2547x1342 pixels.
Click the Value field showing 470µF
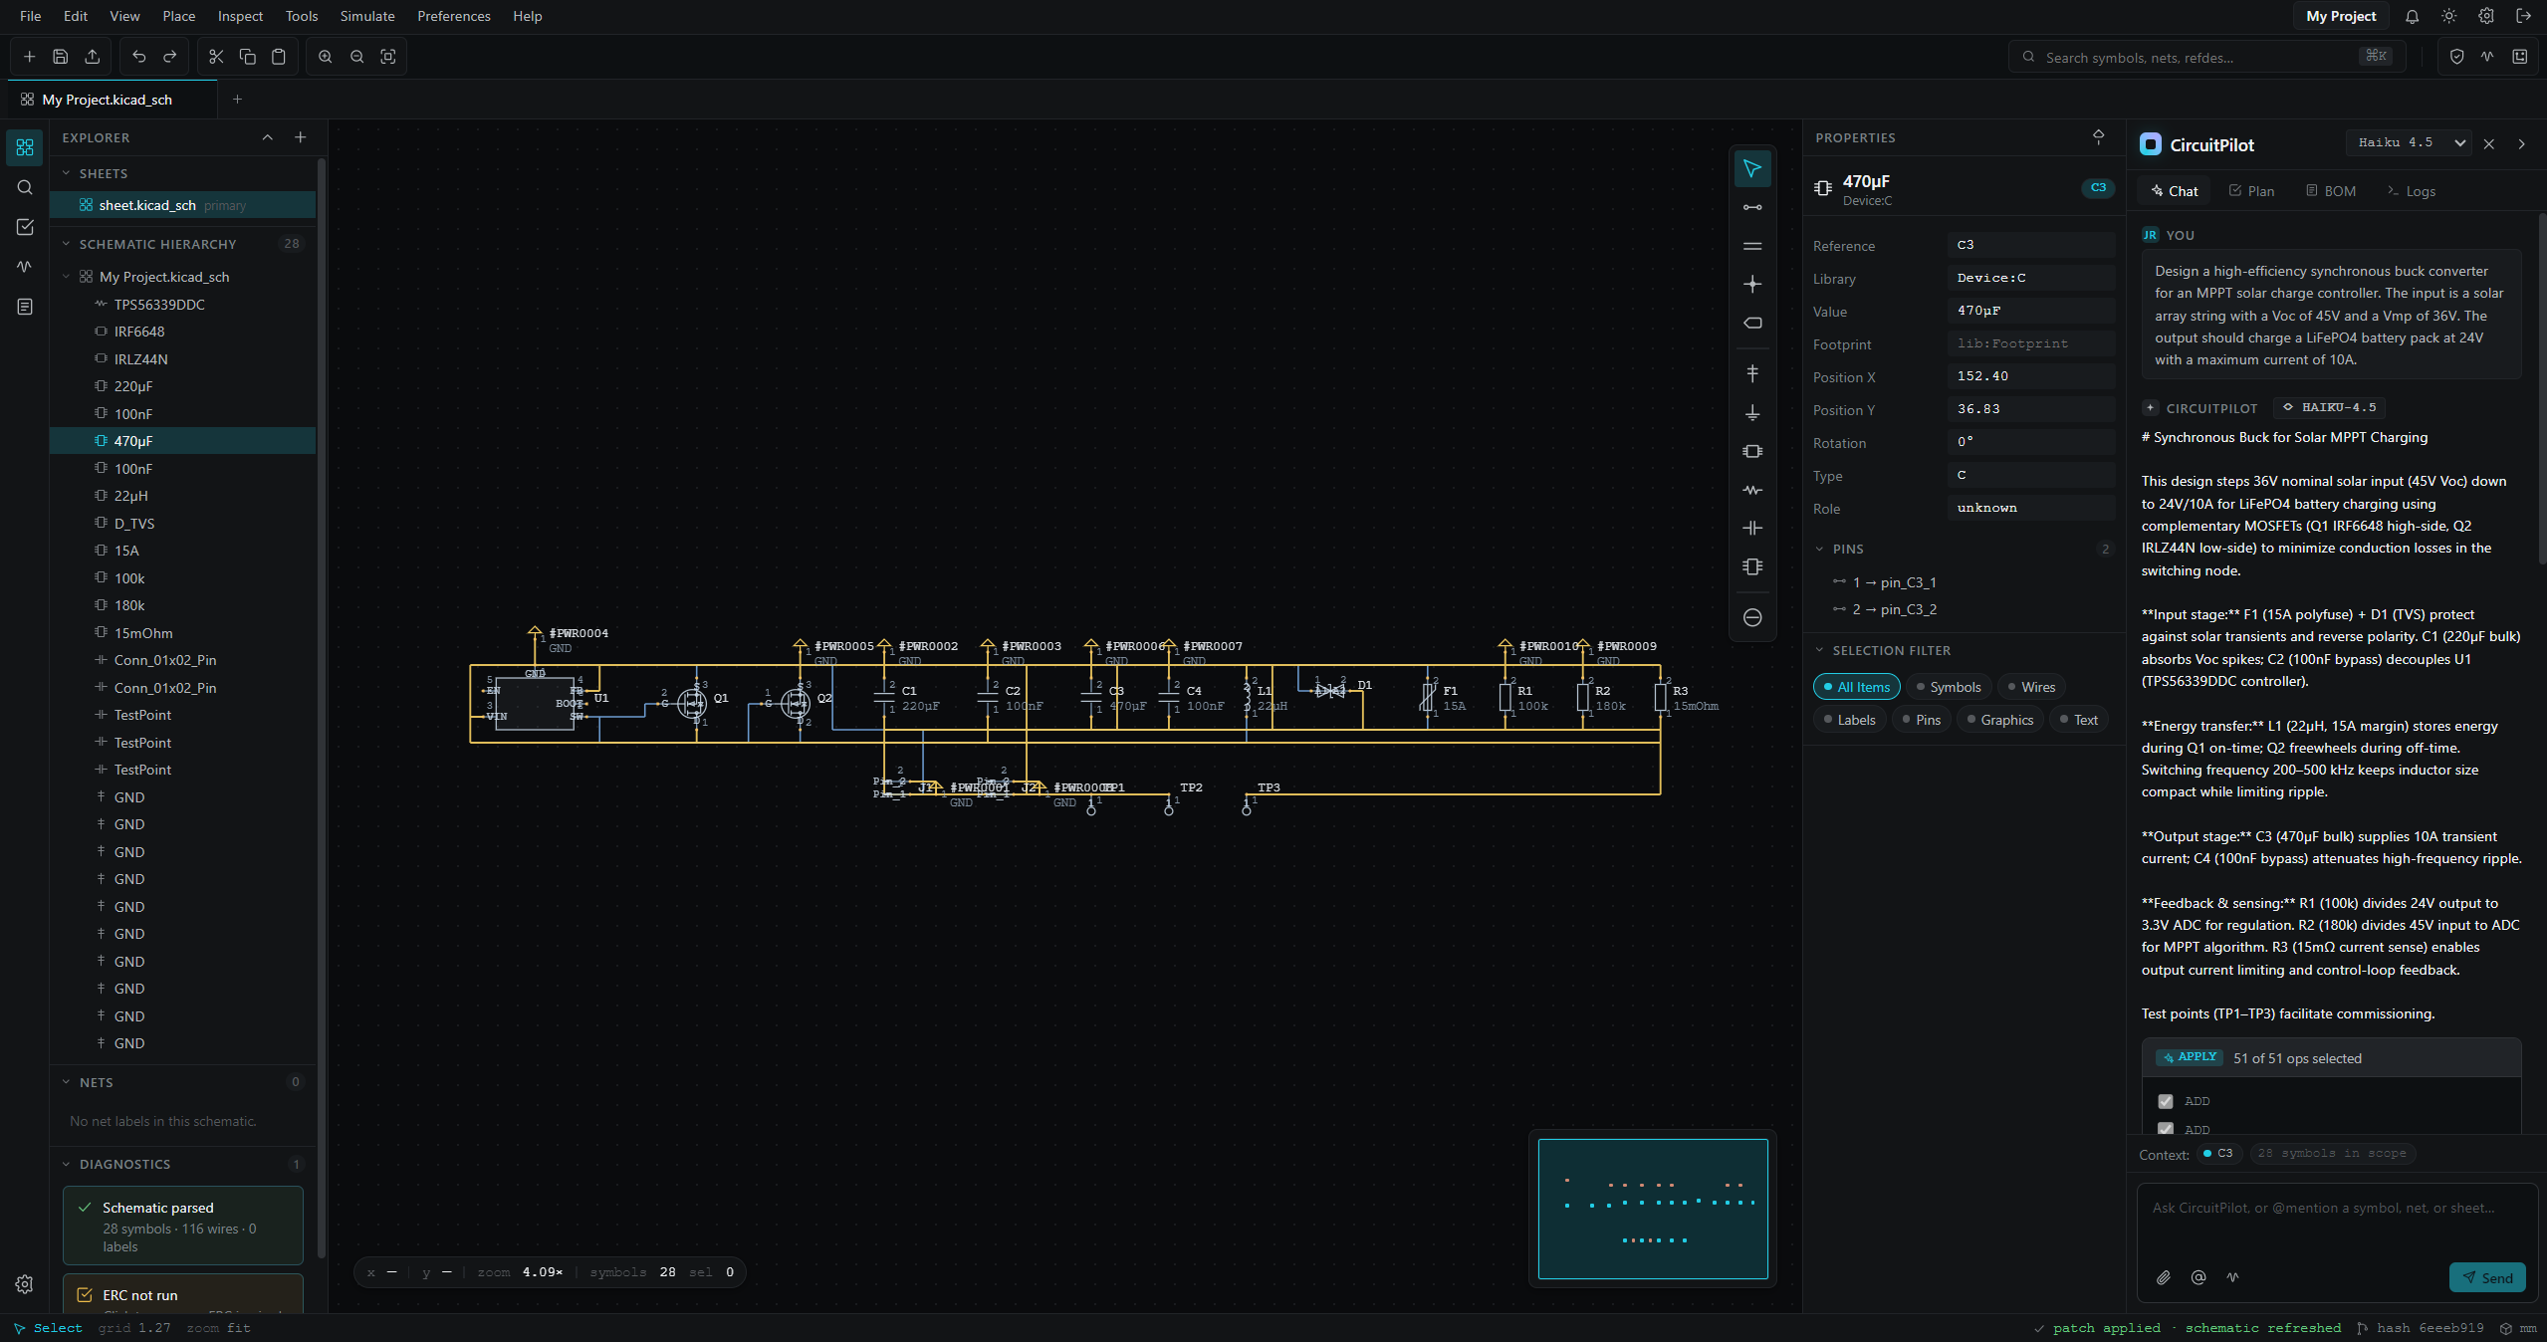(2030, 311)
